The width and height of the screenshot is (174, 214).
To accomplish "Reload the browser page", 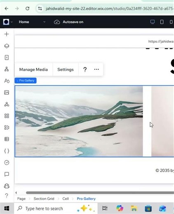I will [x=28, y=9].
